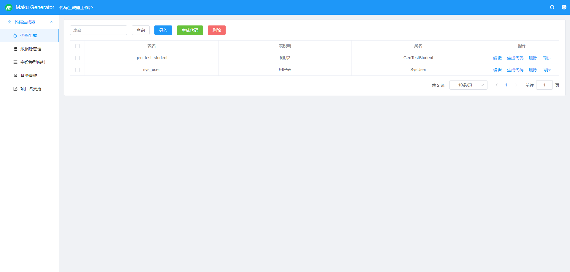The width and height of the screenshot is (570, 272).
Task: Check the gen_test_student row checkbox
Action: pos(77,58)
